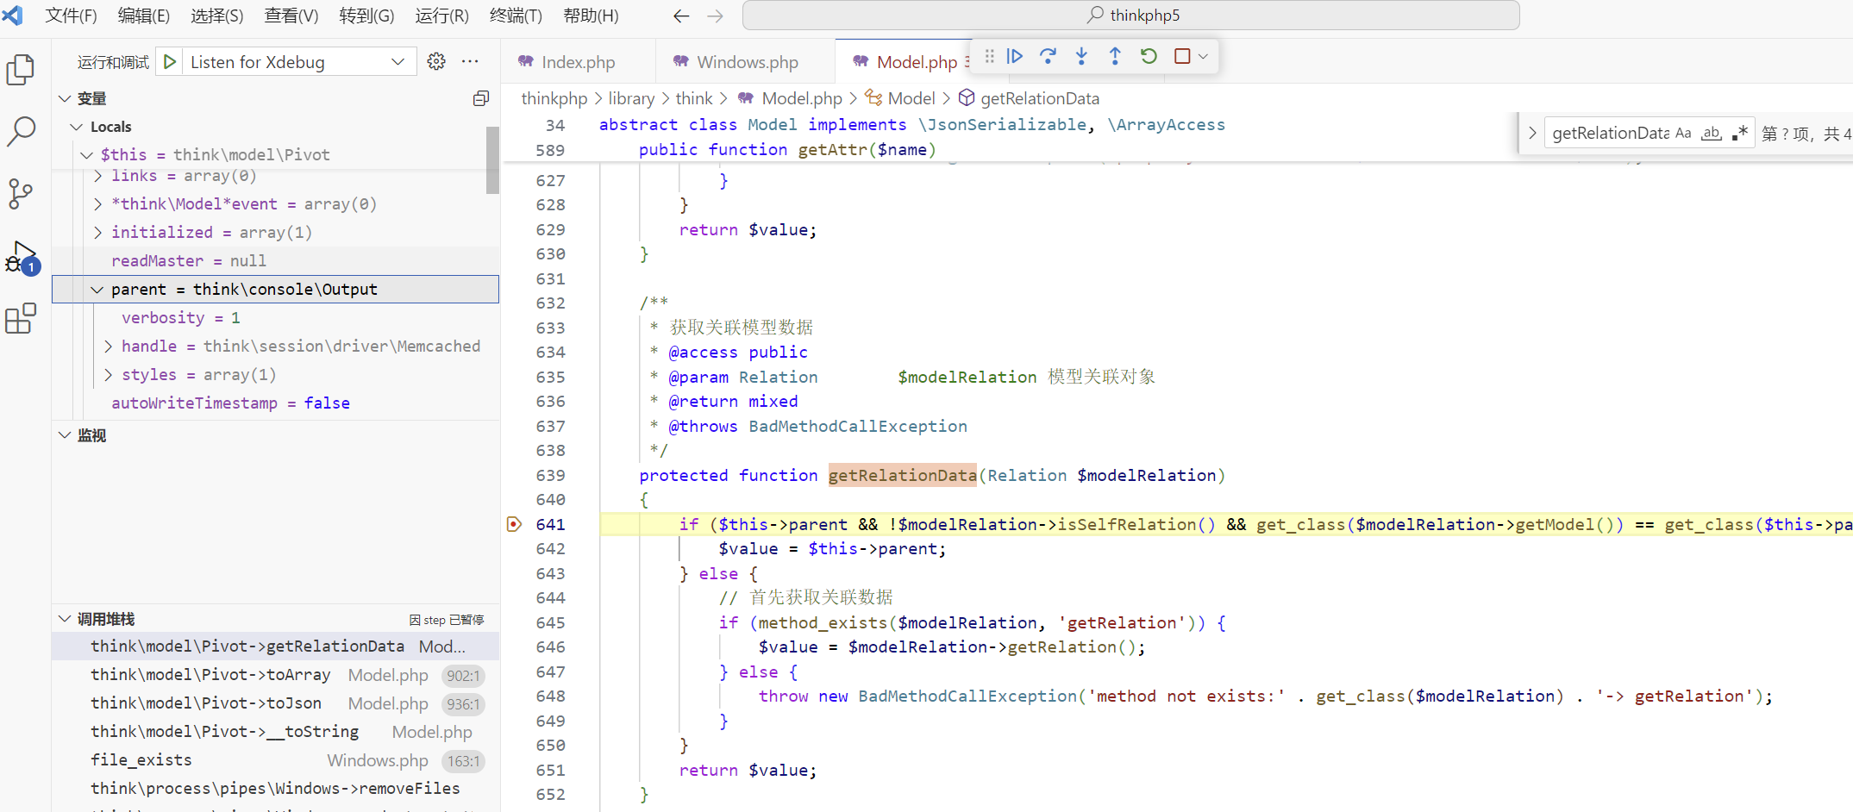Screen dimensions: 1853x812
Task: Restart the debug session
Action: [x=1148, y=56]
